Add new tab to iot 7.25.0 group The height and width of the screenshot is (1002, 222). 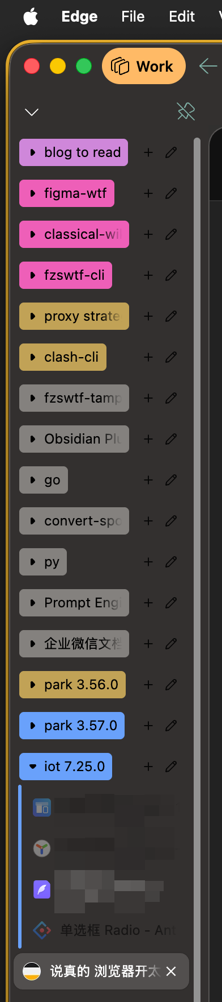tap(148, 767)
